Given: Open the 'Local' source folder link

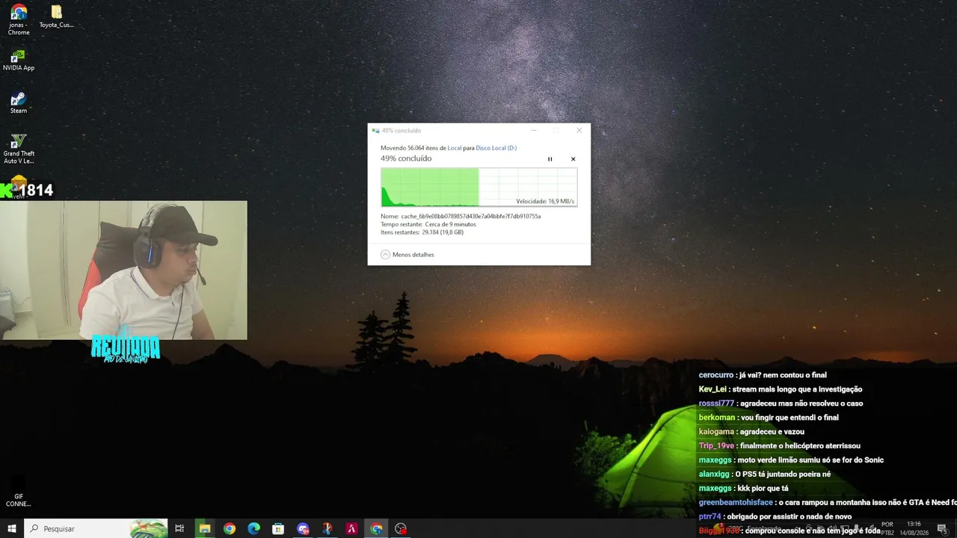Looking at the screenshot, I should 455,148.
